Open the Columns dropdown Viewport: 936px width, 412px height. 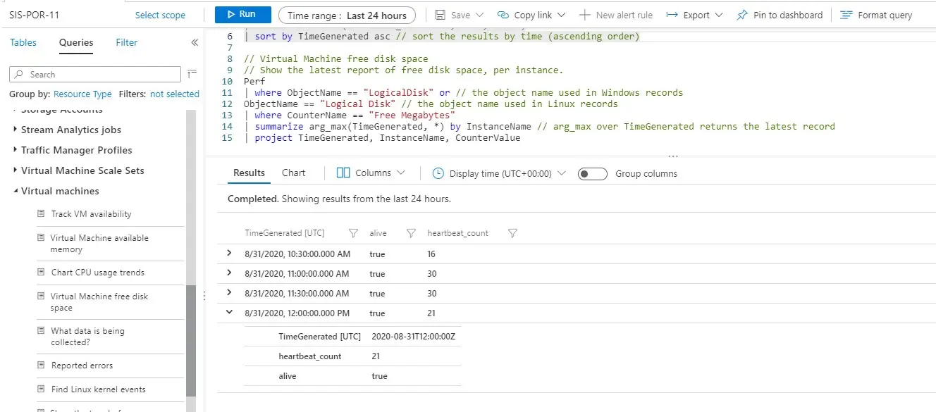pos(371,173)
